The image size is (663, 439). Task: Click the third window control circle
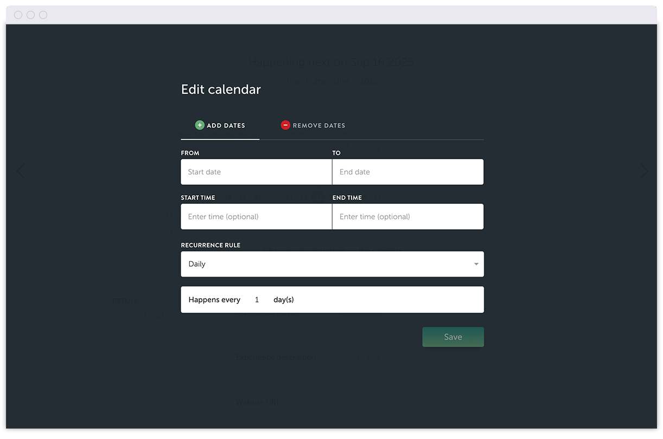point(43,15)
